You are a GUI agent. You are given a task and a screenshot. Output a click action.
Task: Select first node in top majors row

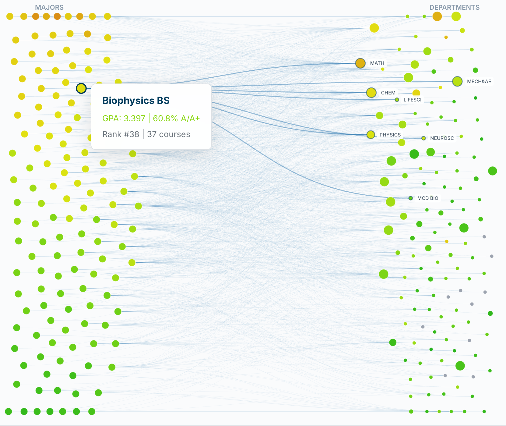coord(10,16)
